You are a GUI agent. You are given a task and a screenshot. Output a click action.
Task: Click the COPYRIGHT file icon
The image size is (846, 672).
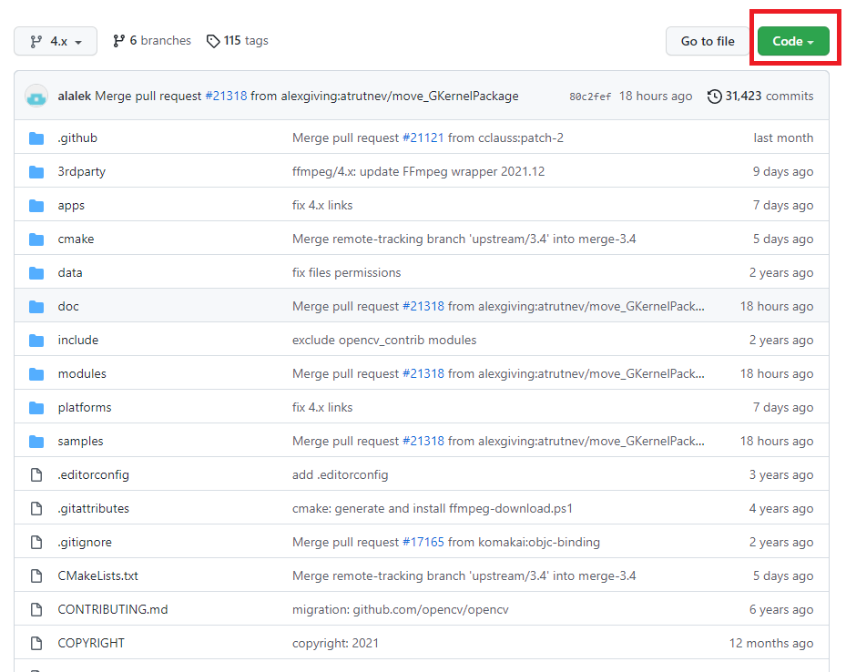[36, 644]
